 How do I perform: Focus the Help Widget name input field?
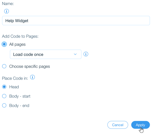(x=76, y=21)
